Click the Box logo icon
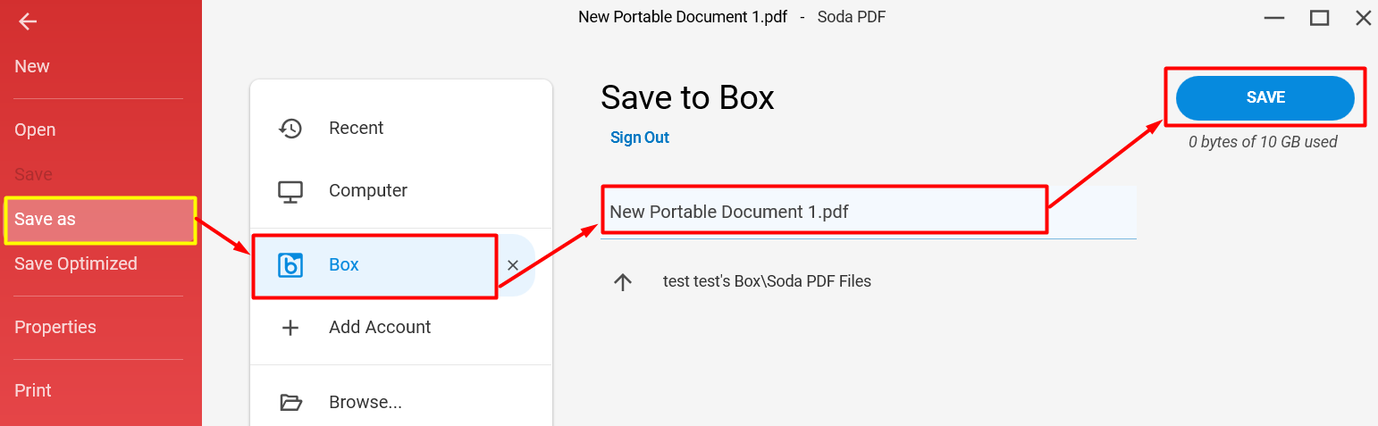1378x426 pixels. 290,265
